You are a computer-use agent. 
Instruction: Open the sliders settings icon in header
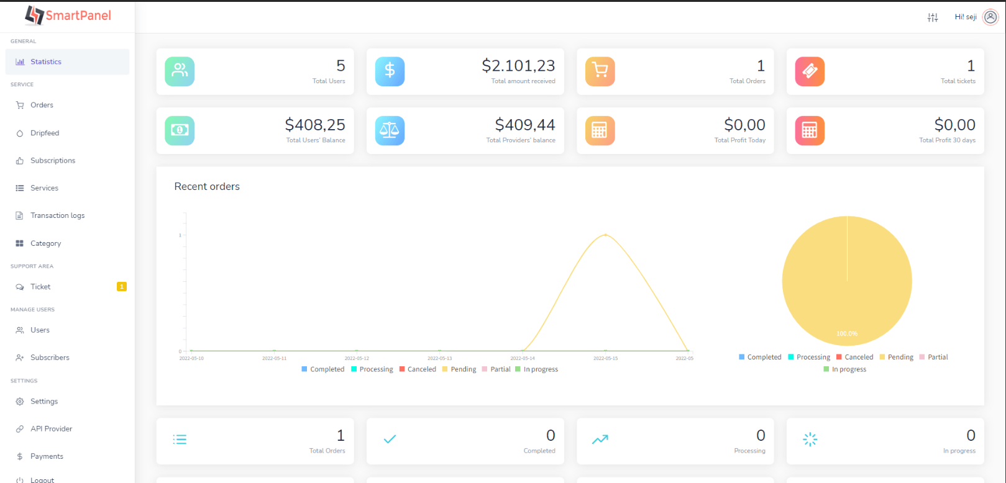tap(933, 17)
